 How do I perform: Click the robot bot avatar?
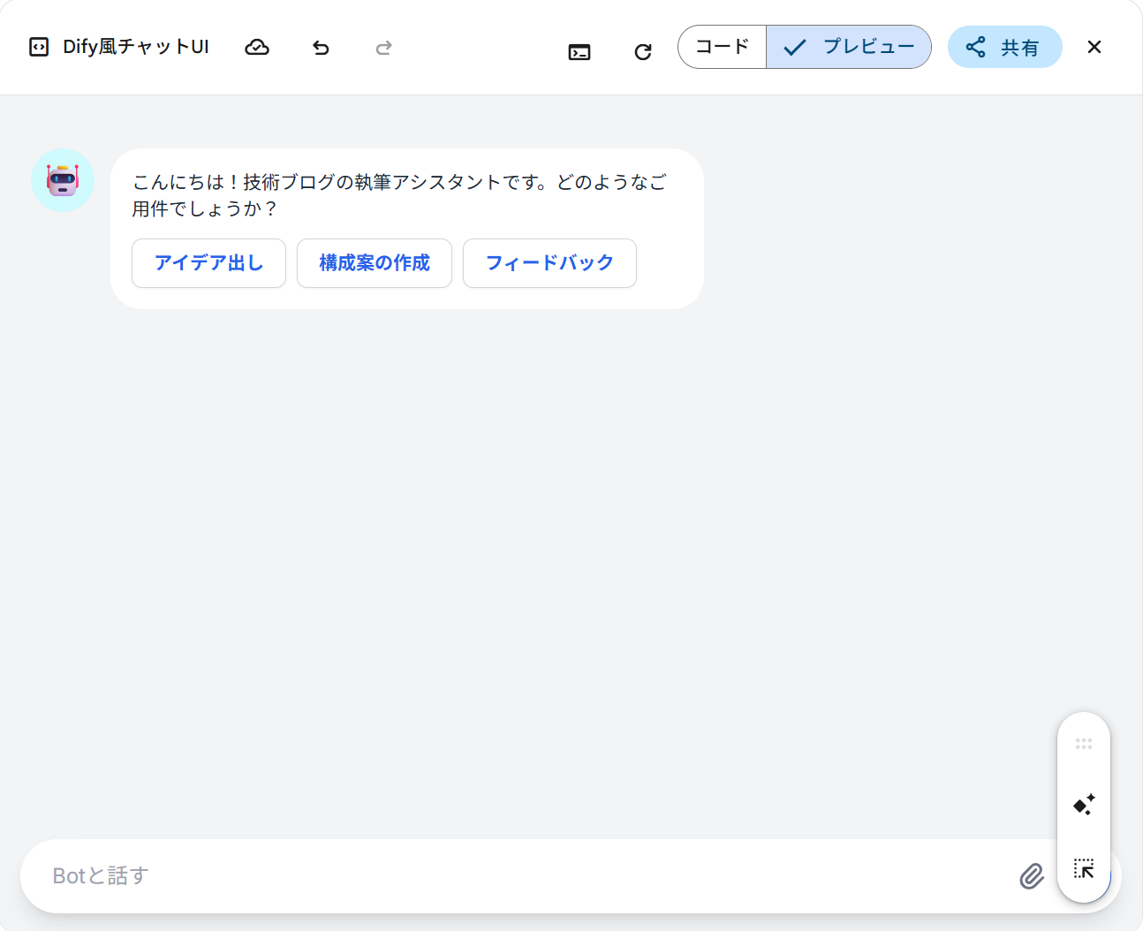pyautogui.click(x=63, y=180)
